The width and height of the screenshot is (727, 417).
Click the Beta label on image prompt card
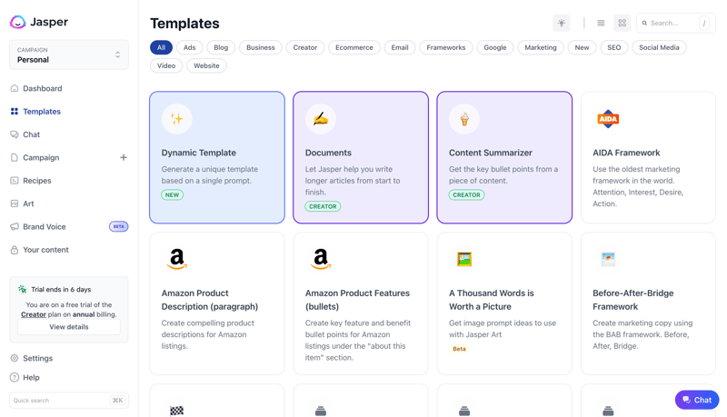459,349
